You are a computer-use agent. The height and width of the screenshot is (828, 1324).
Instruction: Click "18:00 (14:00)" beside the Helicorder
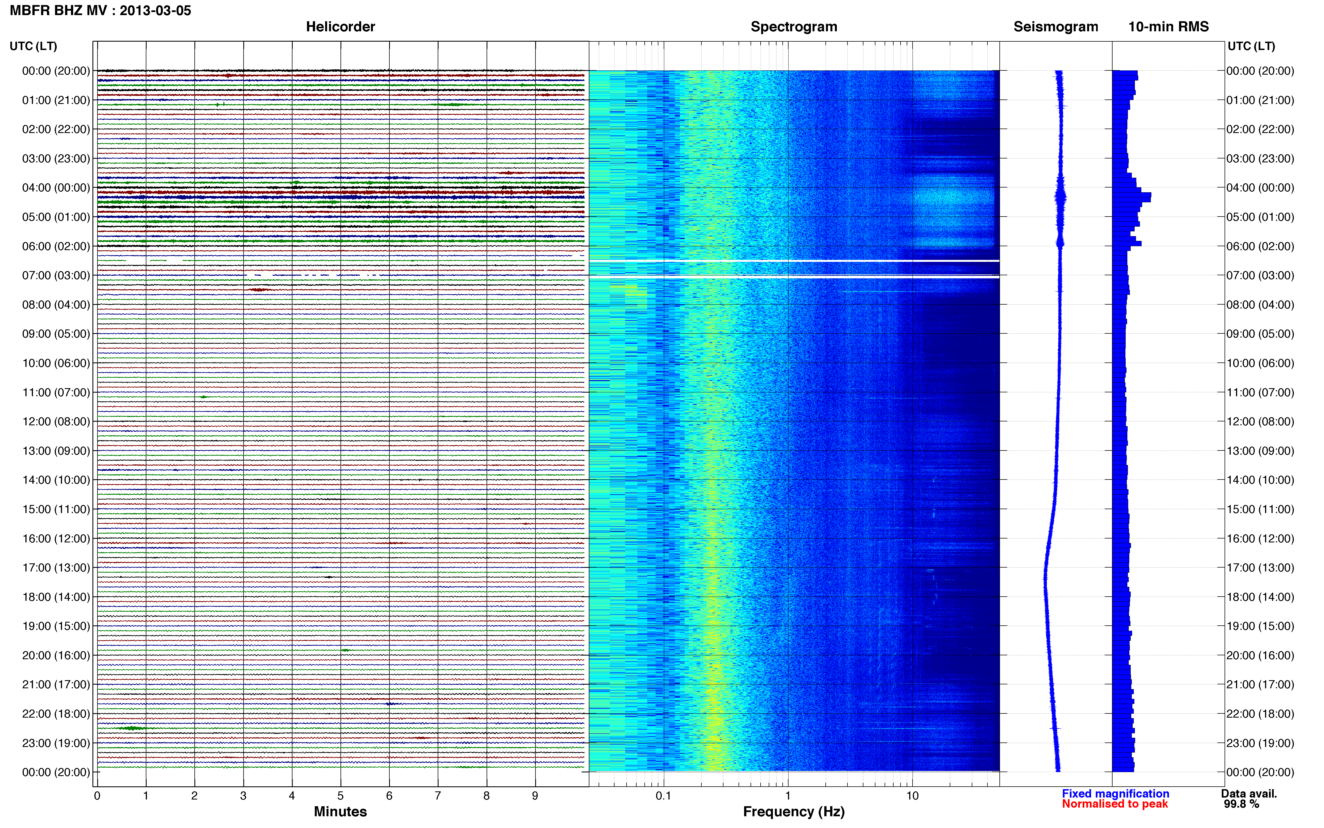(x=56, y=597)
